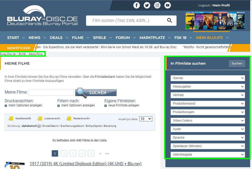
Task: Go to page 5 of film list
Action: [91, 154]
